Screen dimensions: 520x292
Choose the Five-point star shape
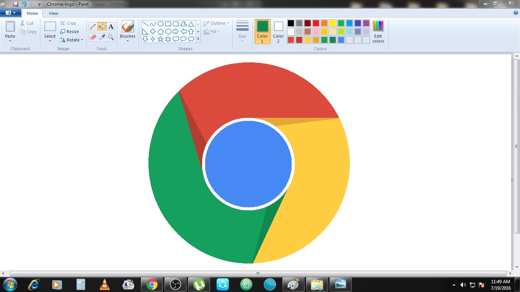click(x=160, y=39)
